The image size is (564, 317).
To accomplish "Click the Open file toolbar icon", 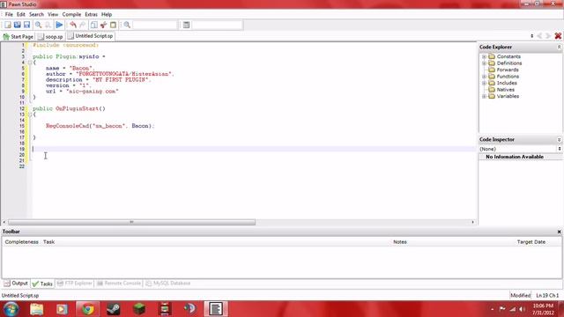I will tap(18, 25).
